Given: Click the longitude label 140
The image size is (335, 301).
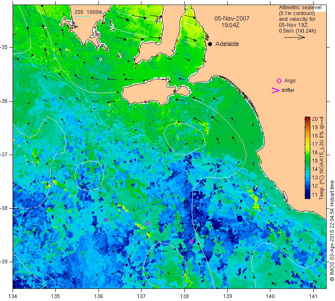Looking at the screenshot, I should coord(270,296).
